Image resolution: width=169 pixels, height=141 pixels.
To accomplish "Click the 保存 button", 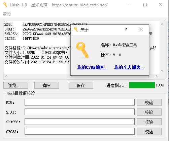I will click(x=81, y=85).
